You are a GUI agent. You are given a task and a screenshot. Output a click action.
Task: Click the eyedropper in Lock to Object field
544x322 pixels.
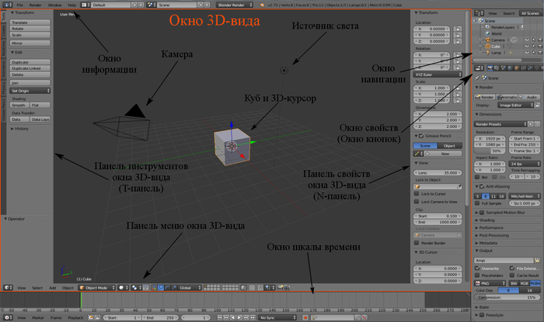point(459,187)
